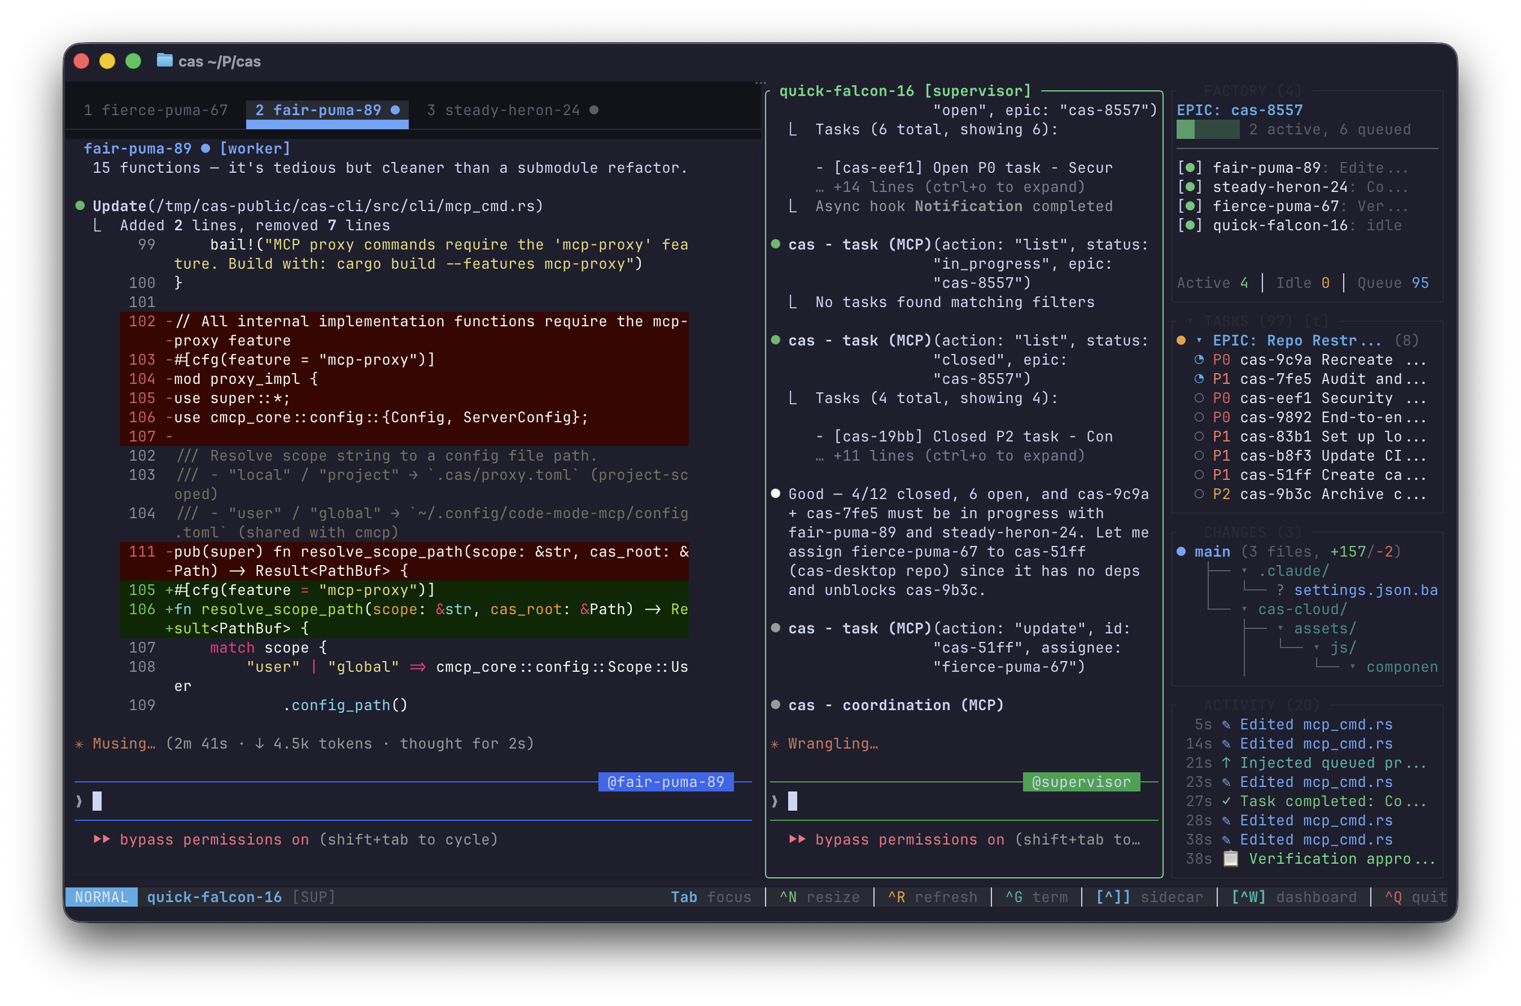Click the blue dot beside the main branch

1181,552
